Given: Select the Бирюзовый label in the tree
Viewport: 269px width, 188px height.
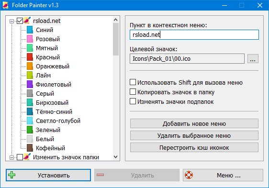Looking at the screenshot, I should point(52,103).
